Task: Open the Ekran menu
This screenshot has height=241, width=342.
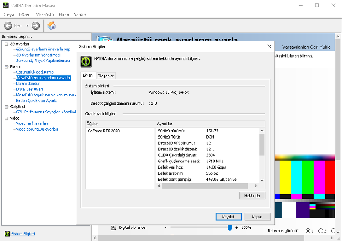Action: click(64, 14)
